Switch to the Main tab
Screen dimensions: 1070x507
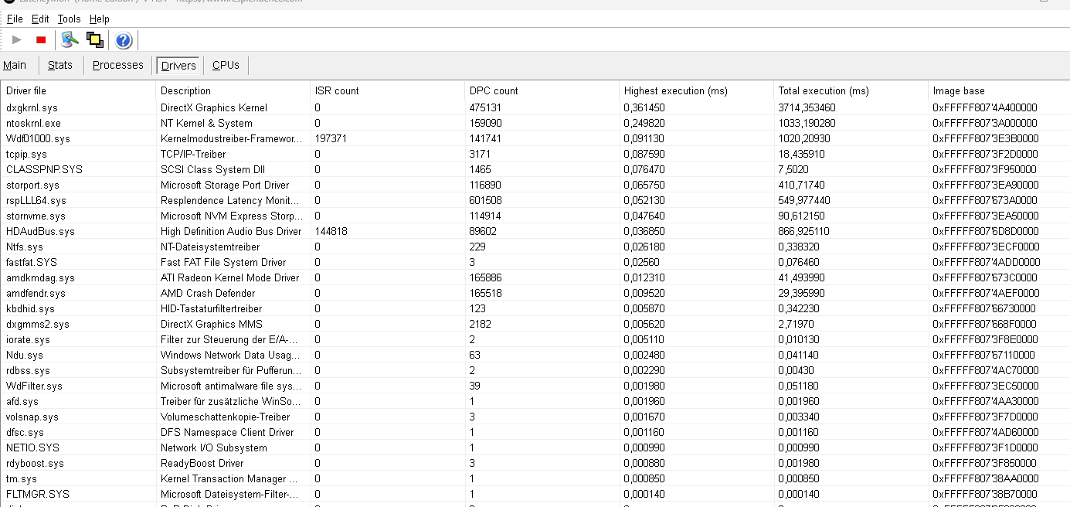(15, 65)
